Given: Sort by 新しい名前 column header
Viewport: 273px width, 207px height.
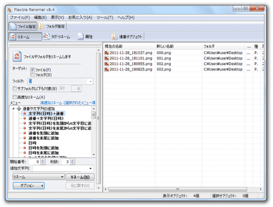Looking at the screenshot, I should [x=178, y=46].
